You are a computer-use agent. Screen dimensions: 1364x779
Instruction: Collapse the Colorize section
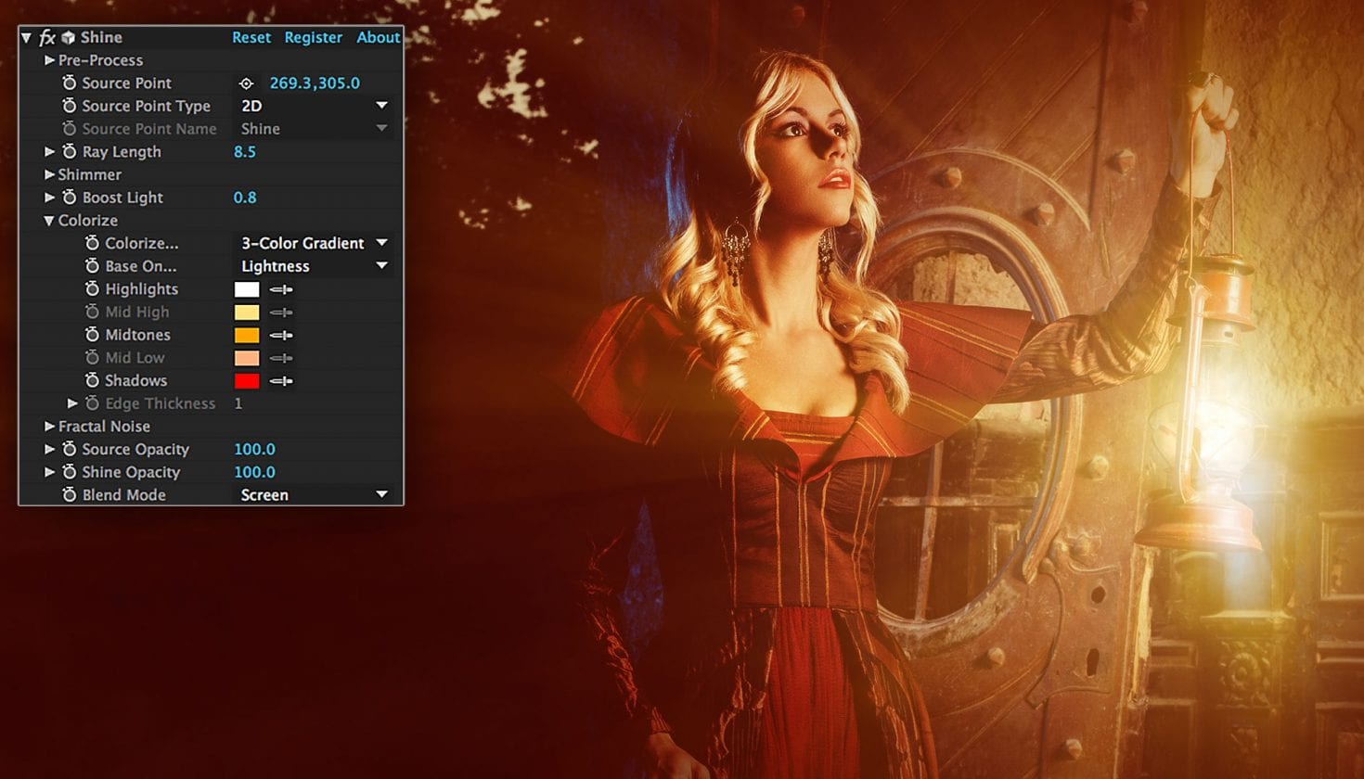(48, 221)
